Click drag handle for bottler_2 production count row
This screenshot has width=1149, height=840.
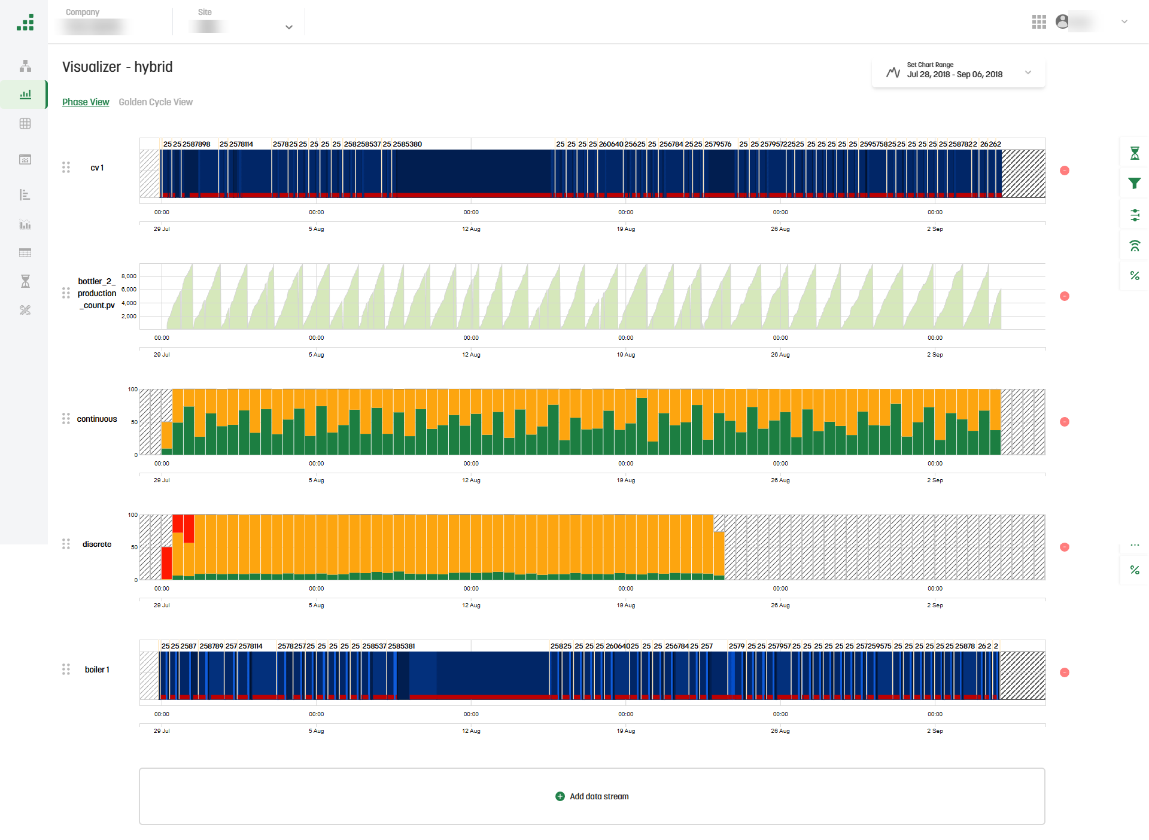(66, 293)
